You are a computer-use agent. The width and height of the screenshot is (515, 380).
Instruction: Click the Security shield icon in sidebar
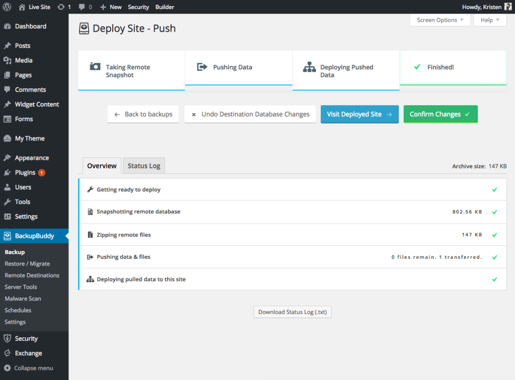pyautogui.click(x=7, y=338)
